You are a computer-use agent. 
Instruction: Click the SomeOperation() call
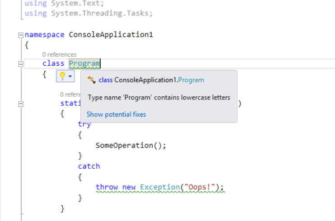131,146
